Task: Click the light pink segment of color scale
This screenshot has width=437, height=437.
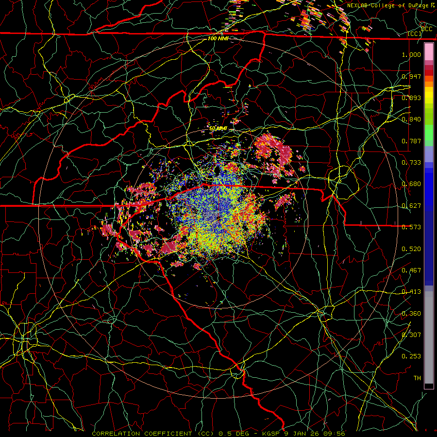Action: coord(429,52)
